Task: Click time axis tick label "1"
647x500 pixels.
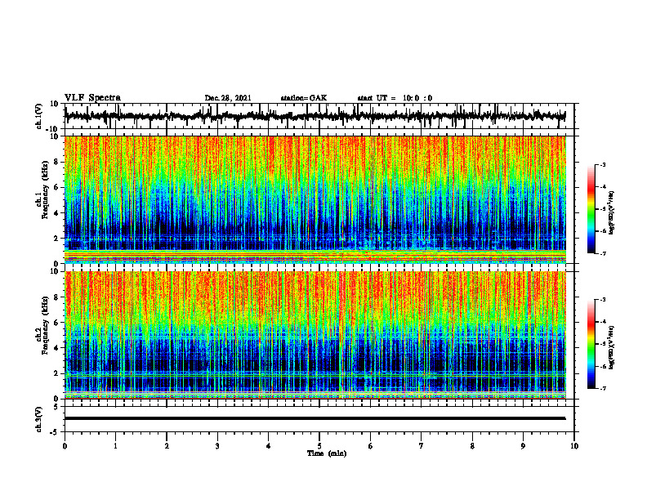Action: 115,446
